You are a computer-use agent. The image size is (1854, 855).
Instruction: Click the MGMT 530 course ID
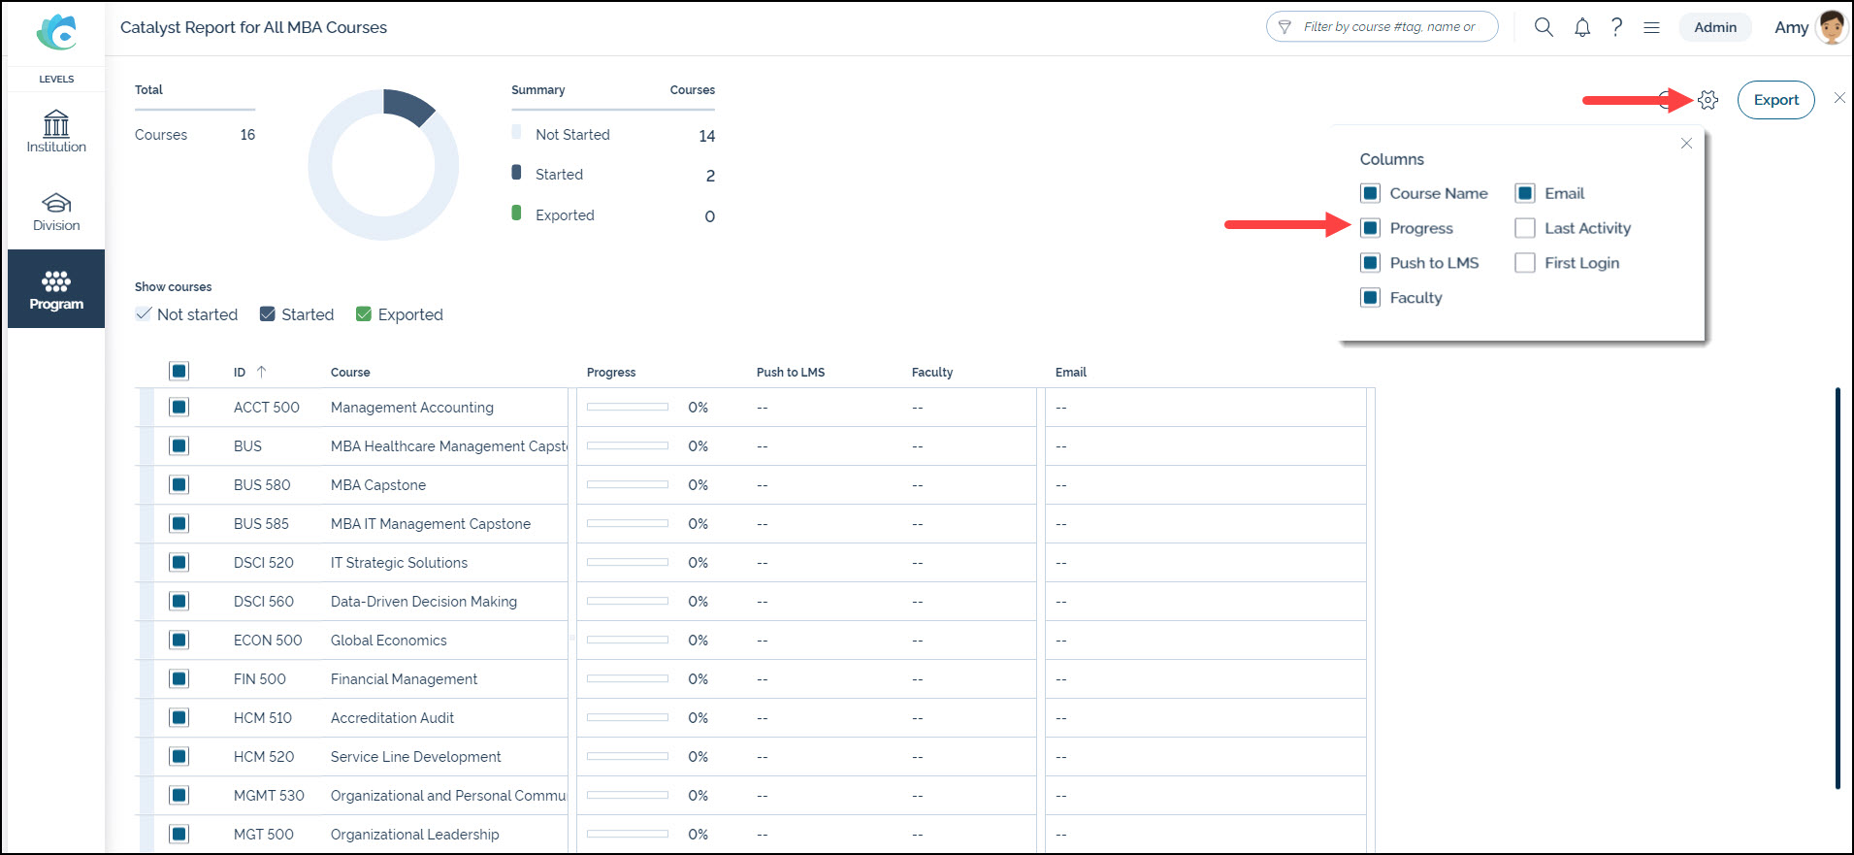[x=269, y=796]
